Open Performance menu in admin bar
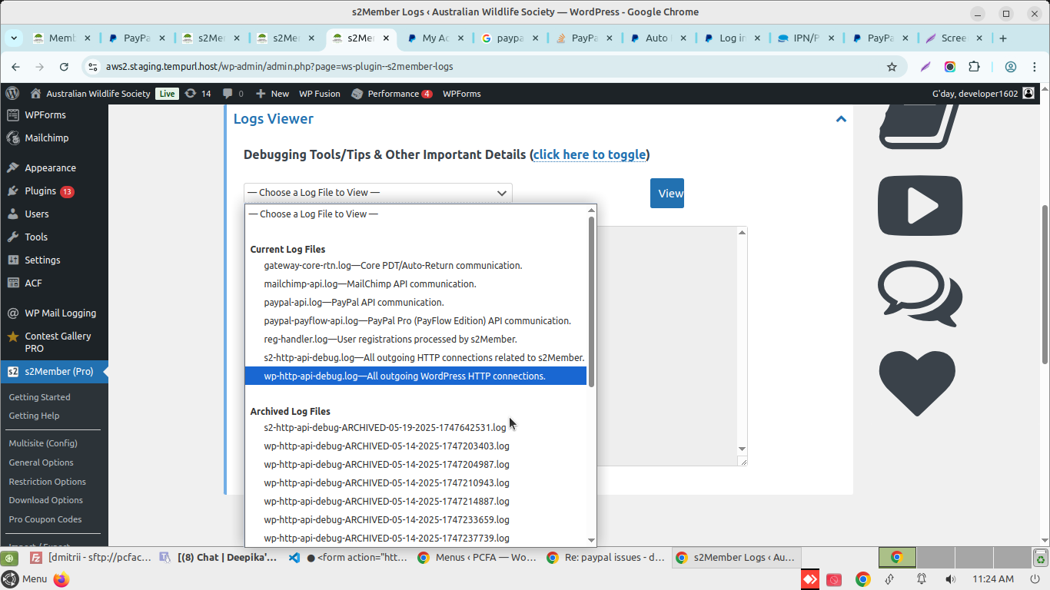The image size is (1050, 590). 392,94
